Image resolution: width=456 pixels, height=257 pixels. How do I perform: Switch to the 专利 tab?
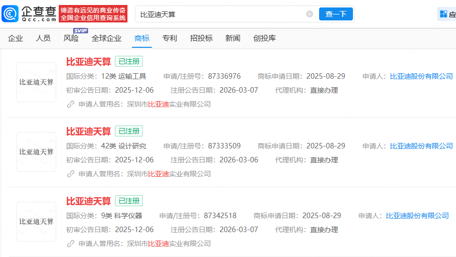(x=170, y=38)
